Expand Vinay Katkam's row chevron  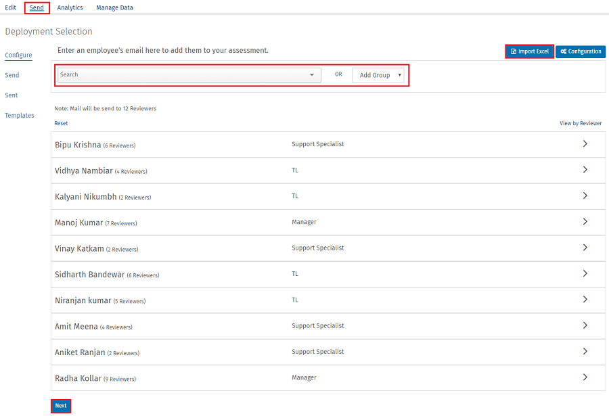tap(585, 248)
